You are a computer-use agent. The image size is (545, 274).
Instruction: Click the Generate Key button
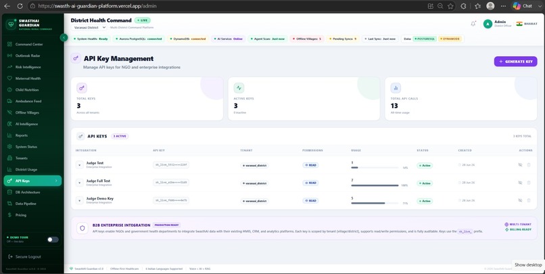point(515,62)
